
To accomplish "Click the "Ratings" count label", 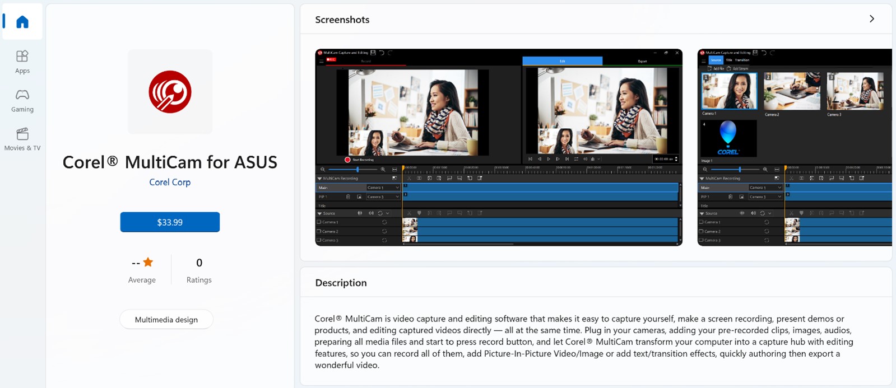I will pyautogui.click(x=199, y=280).
